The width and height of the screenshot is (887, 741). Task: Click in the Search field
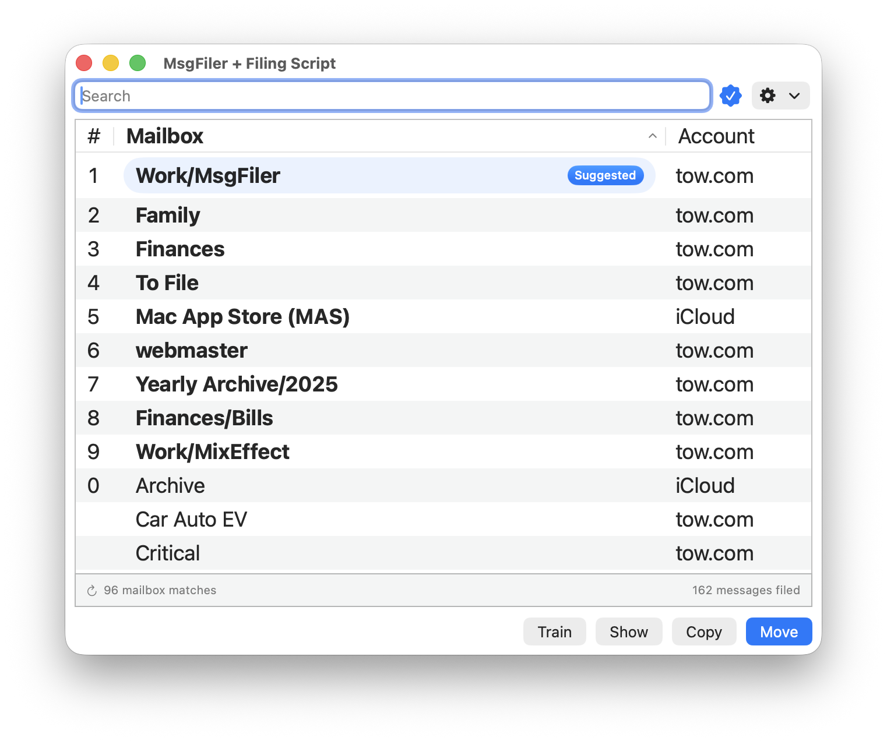392,96
